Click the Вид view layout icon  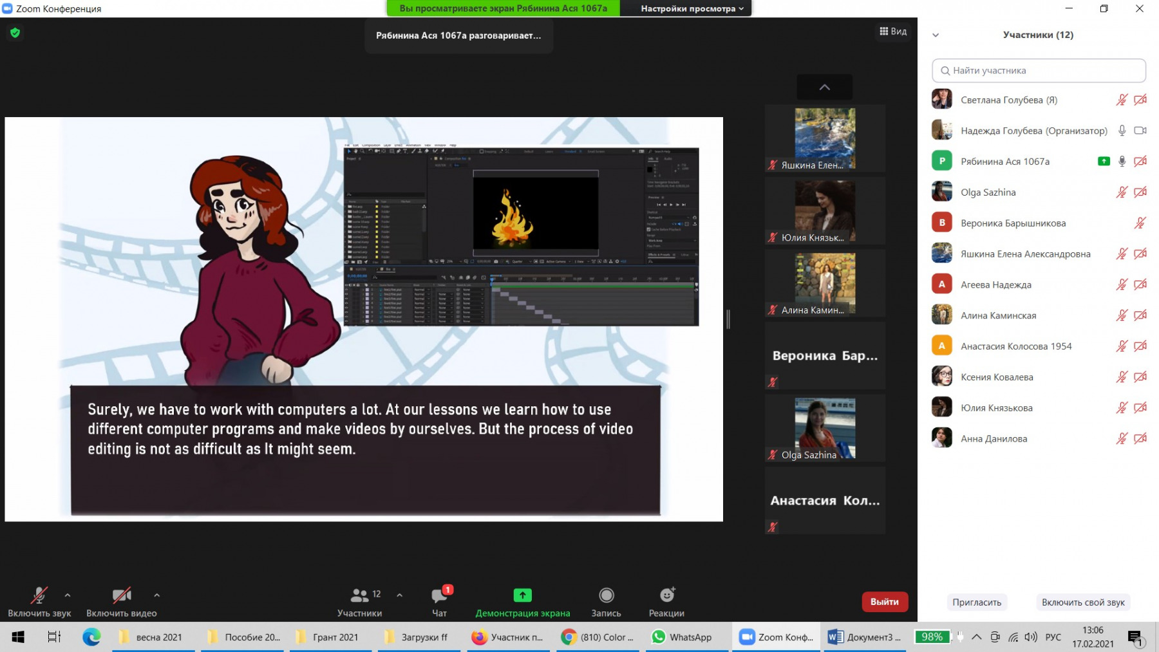[892, 32]
